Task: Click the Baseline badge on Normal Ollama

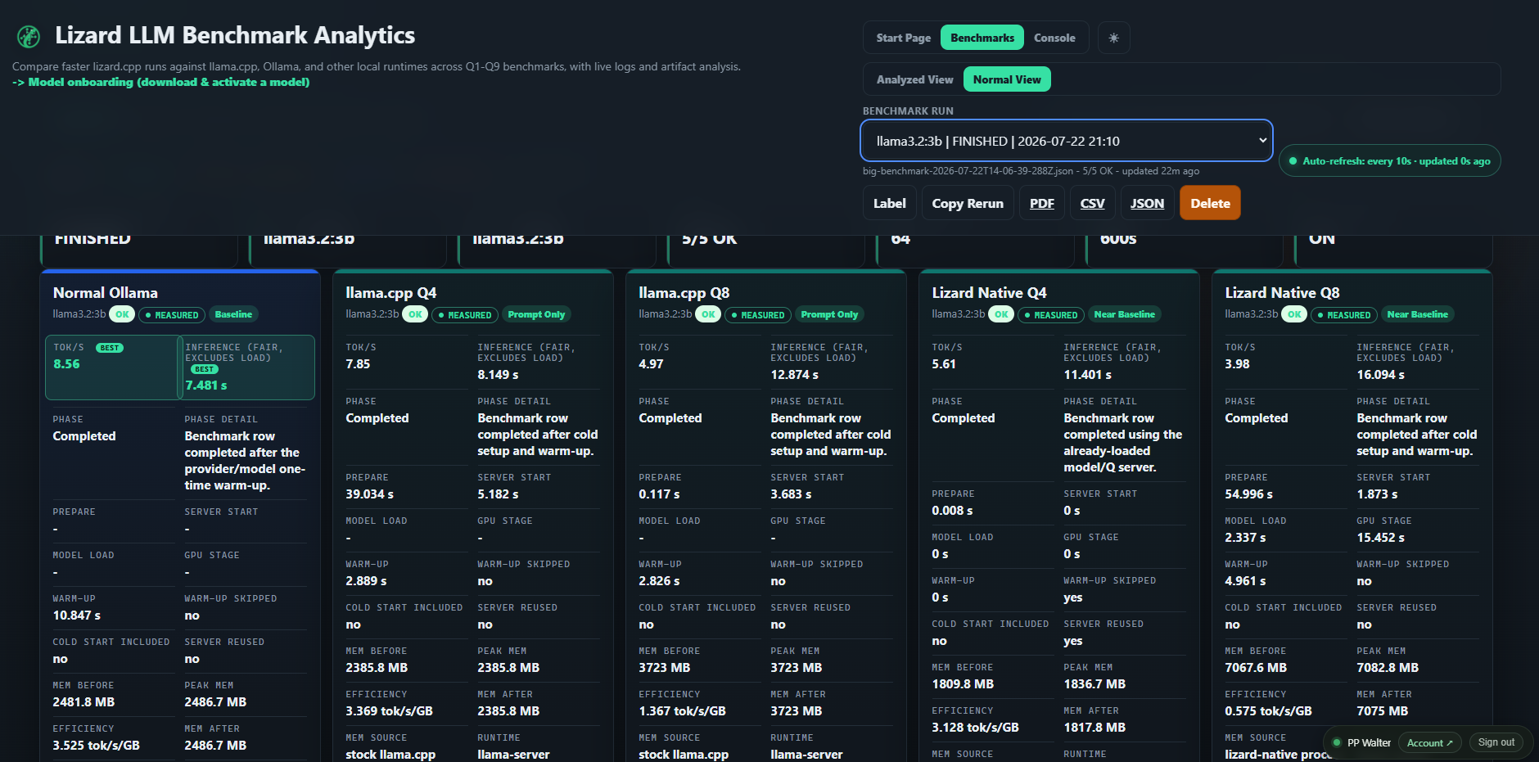Action: pyautogui.click(x=233, y=314)
